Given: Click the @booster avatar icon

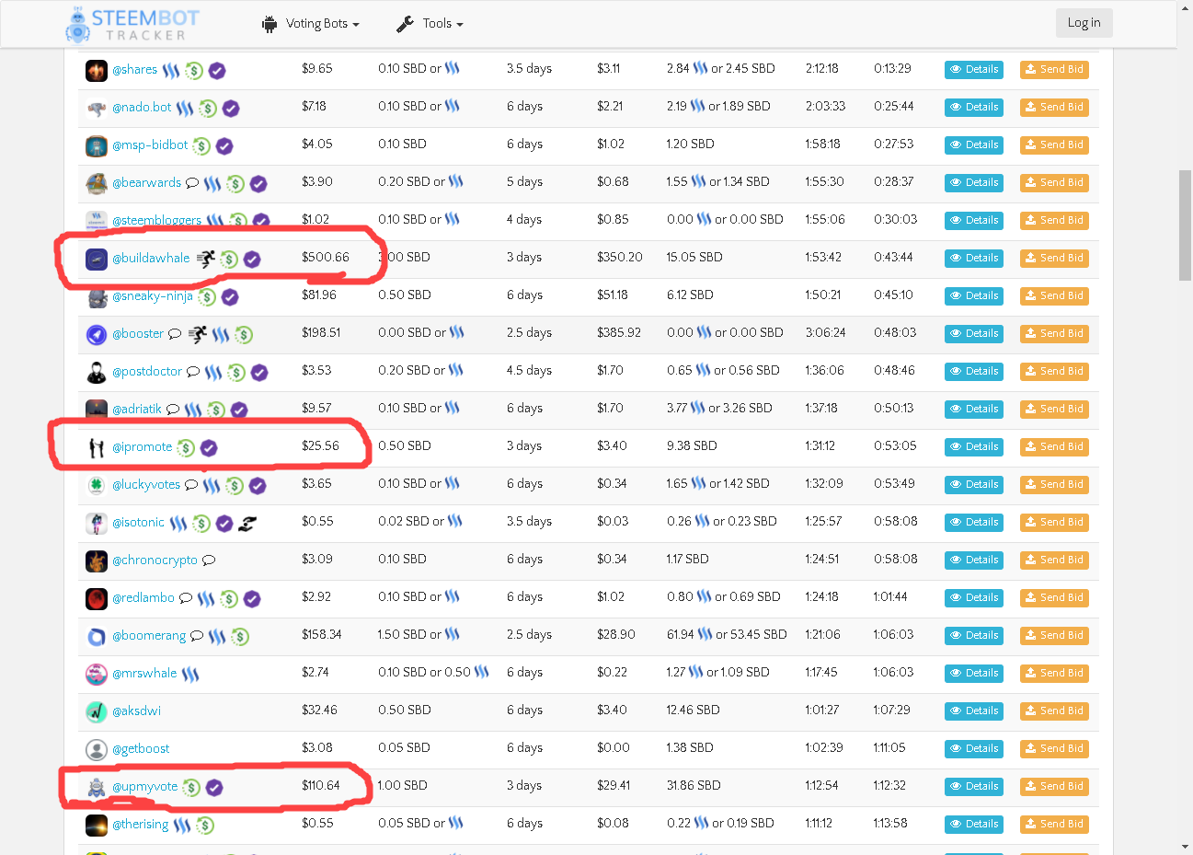Looking at the screenshot, I should [x=97, y=335].
